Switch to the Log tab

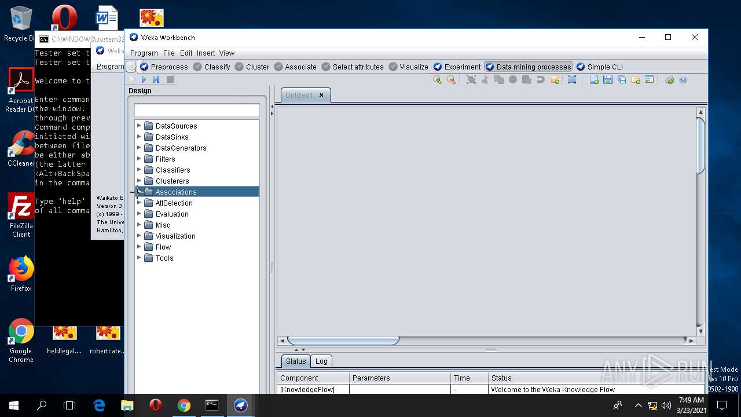click(321, 361)
